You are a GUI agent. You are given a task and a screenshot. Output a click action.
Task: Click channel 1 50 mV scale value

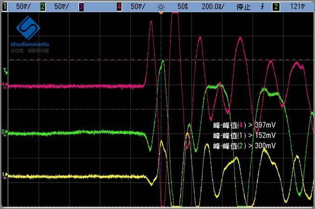(x=22, y=7)
